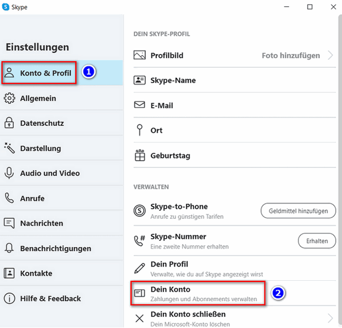
Task: Click 'Eine zweite Nummer erhalten' subtitle
Action: [189, 247]
